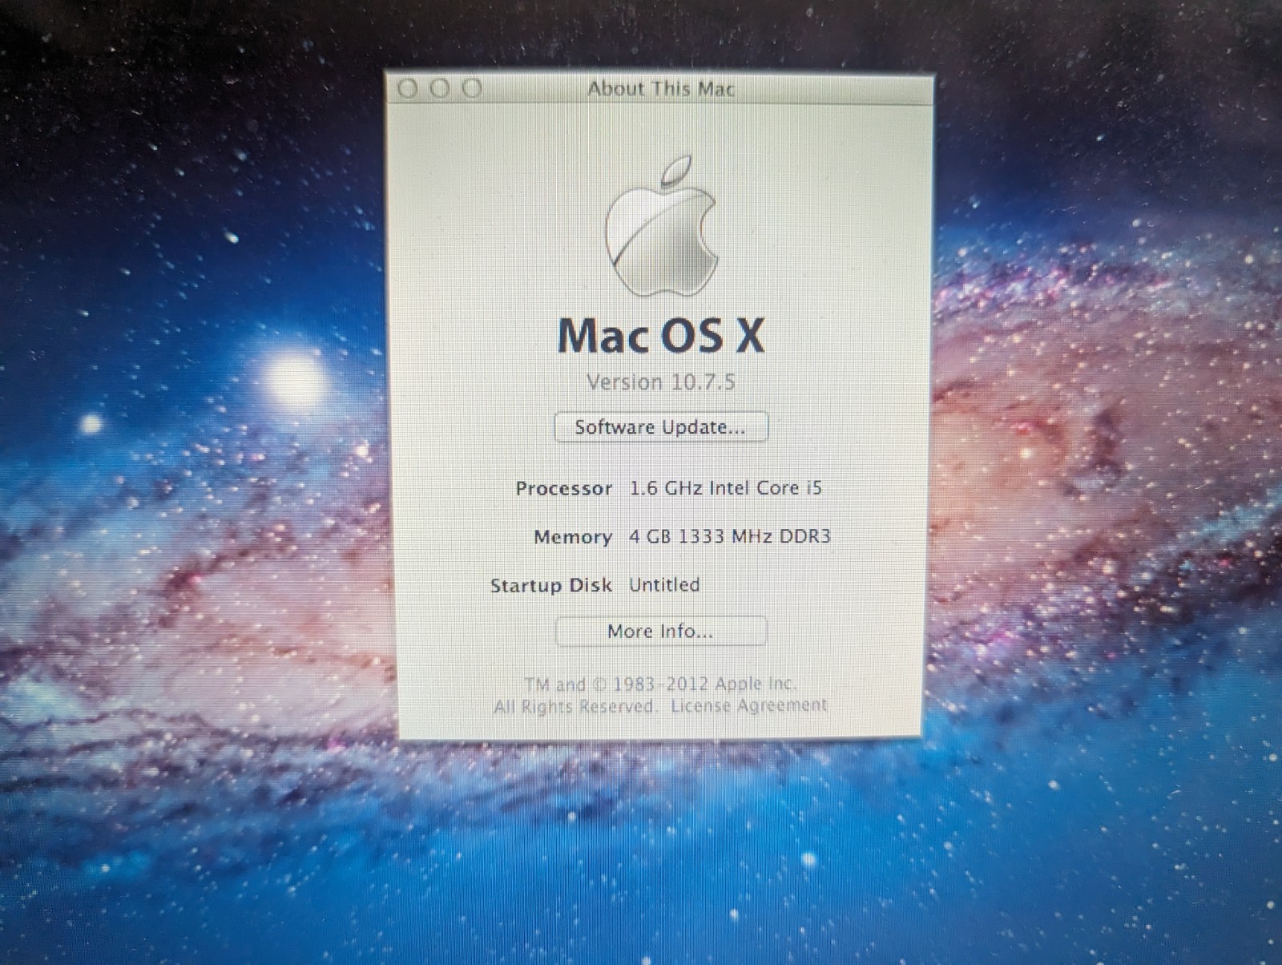1282x965 pixels.
Task: Minimize the About This Mac window
Action: [x=440, y=88]
